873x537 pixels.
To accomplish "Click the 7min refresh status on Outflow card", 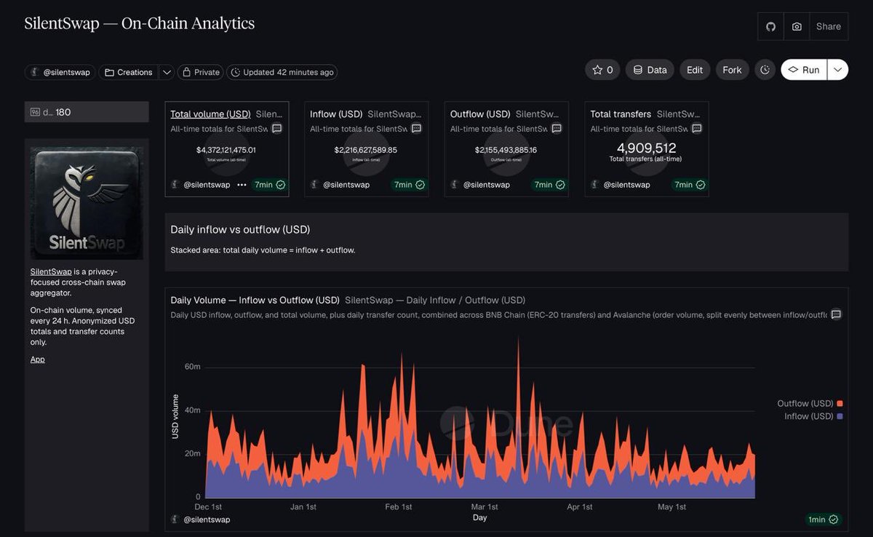I will click(550, 185).
